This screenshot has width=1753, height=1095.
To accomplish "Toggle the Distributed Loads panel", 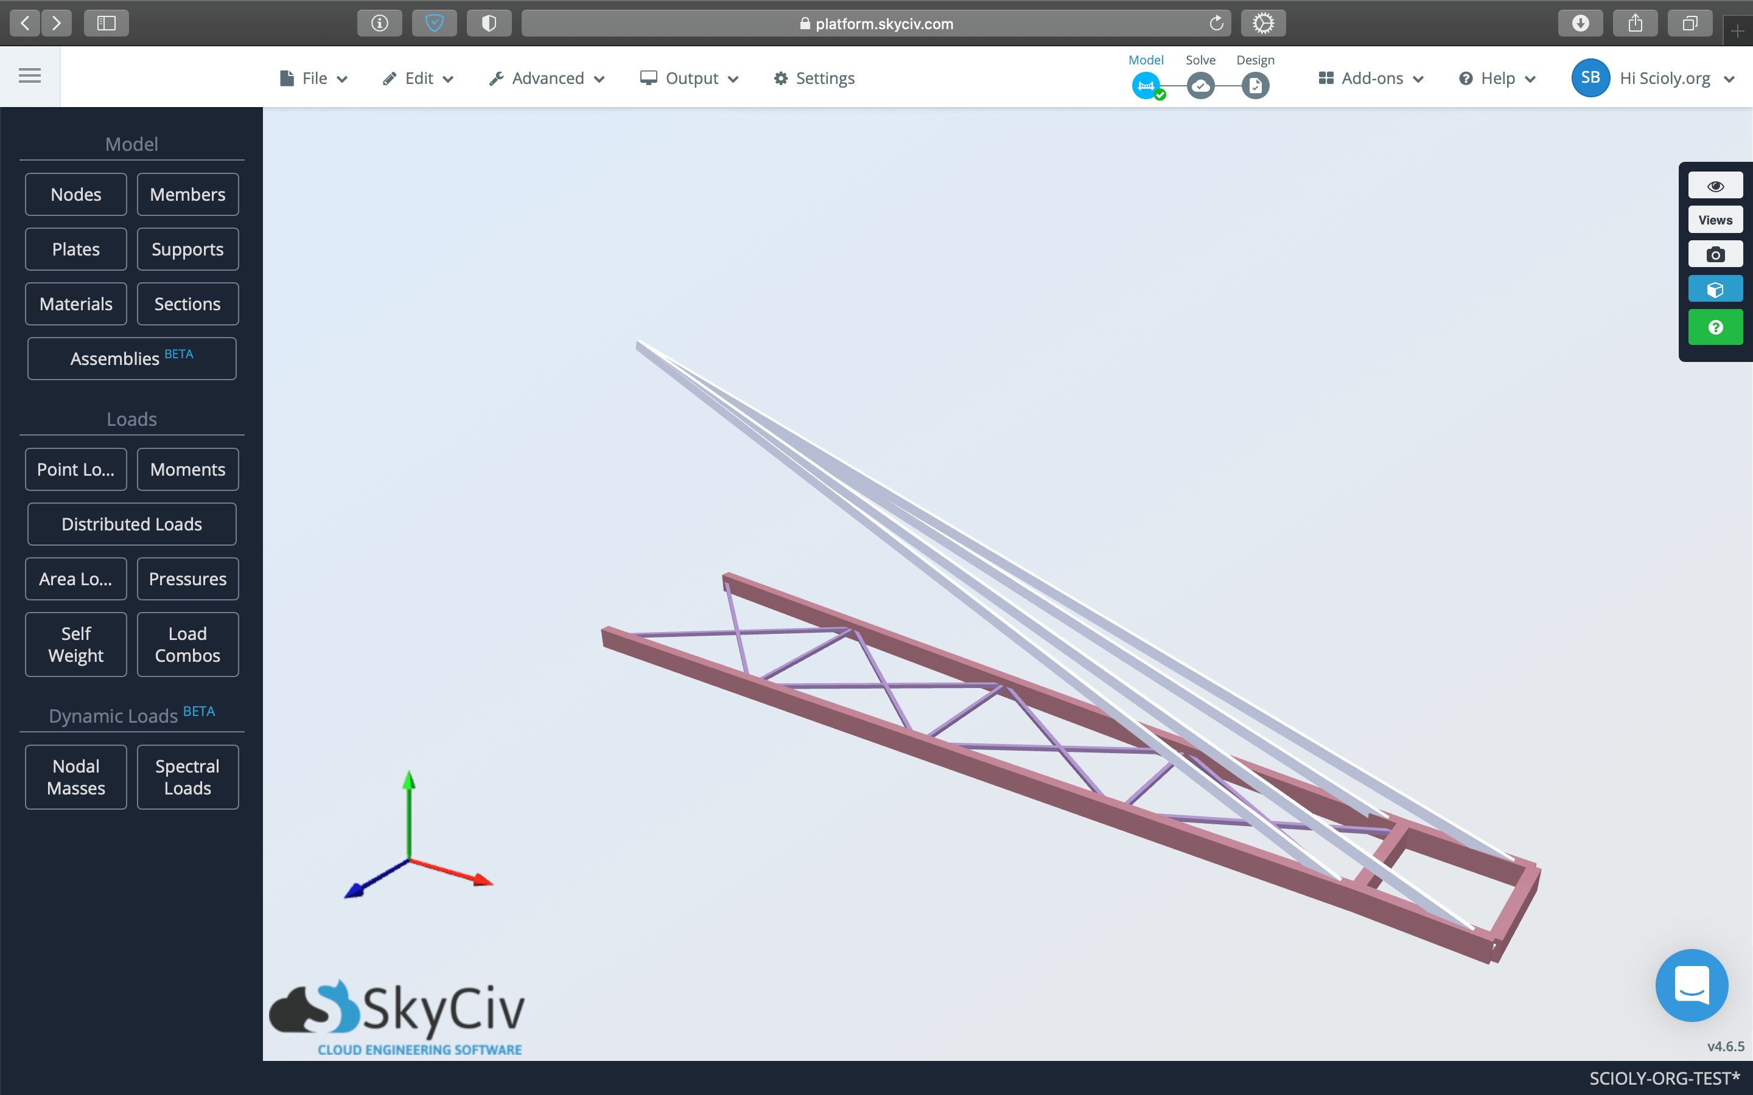I will [131, 524].
